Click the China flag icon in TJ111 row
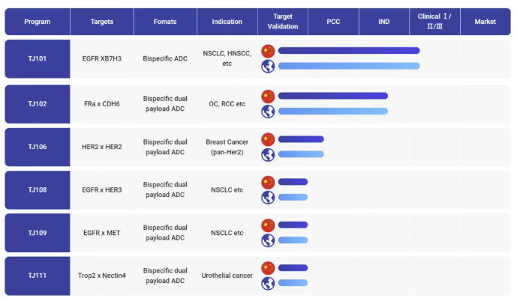Screen dimensions: 517x307 point(268,268)
